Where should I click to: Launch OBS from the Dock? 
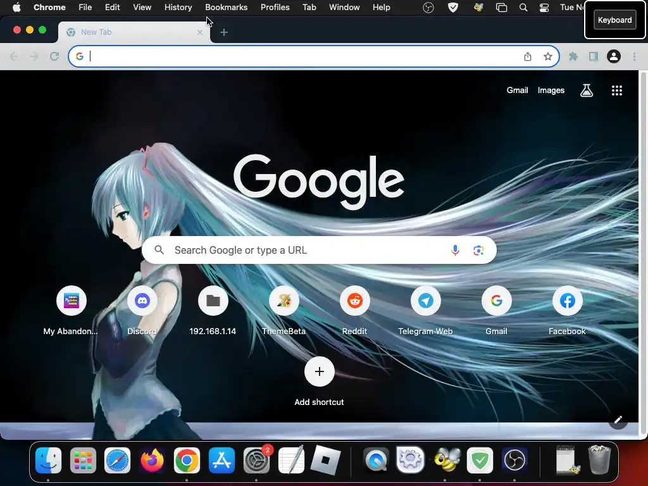click(514, 461)
